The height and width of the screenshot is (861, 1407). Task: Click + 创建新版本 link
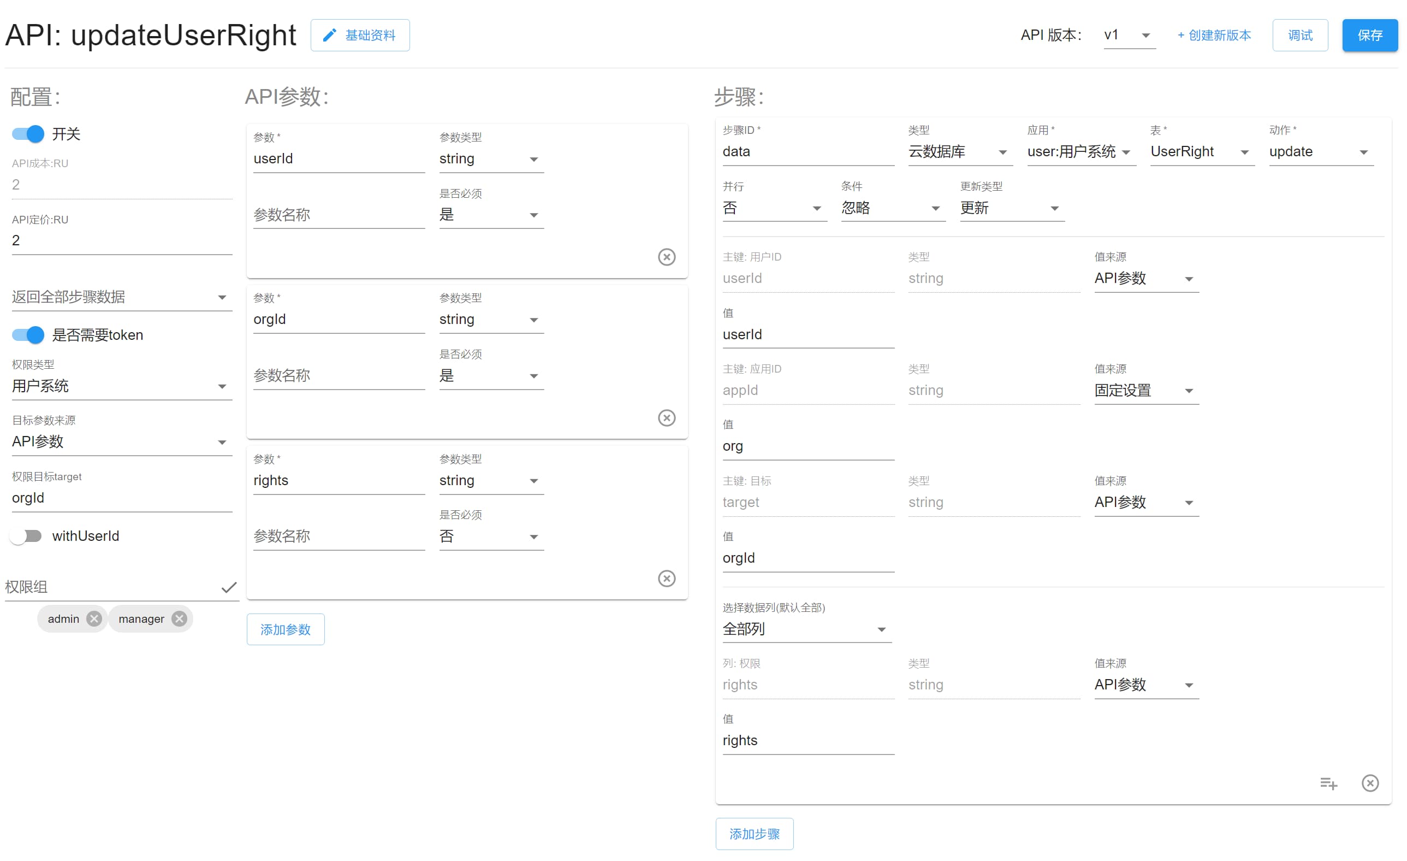click(x=1214, y=36)
